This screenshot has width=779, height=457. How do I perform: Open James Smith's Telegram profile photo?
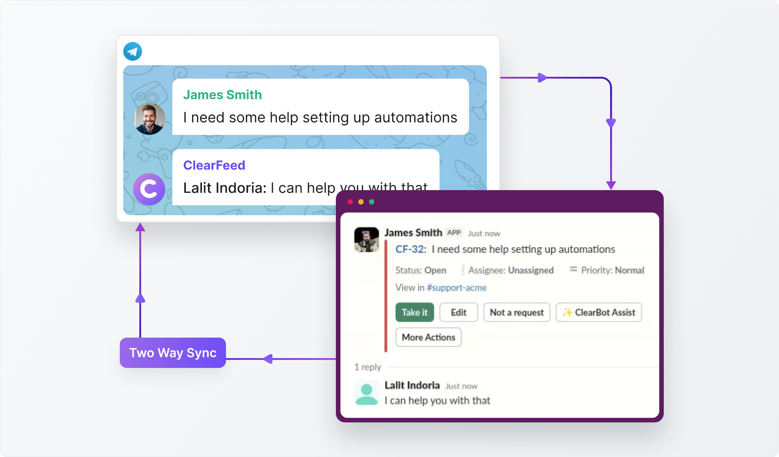(x=149, y=119)
